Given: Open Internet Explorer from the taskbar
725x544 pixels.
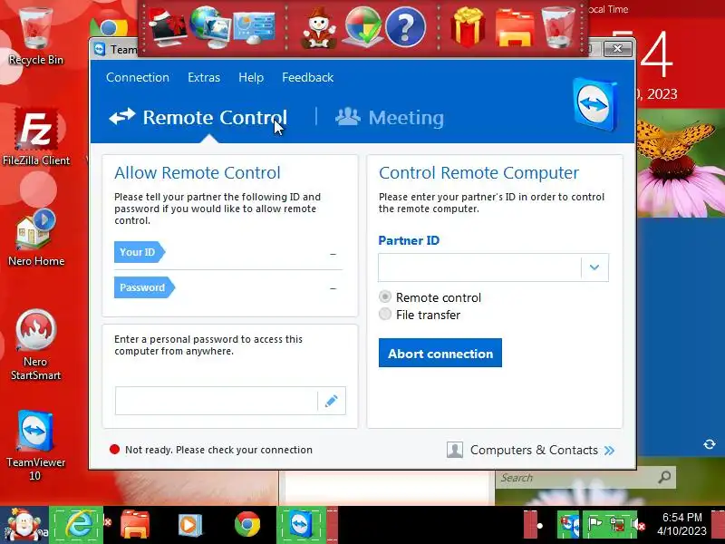Looking at the screenshot, I should point(77,525).
